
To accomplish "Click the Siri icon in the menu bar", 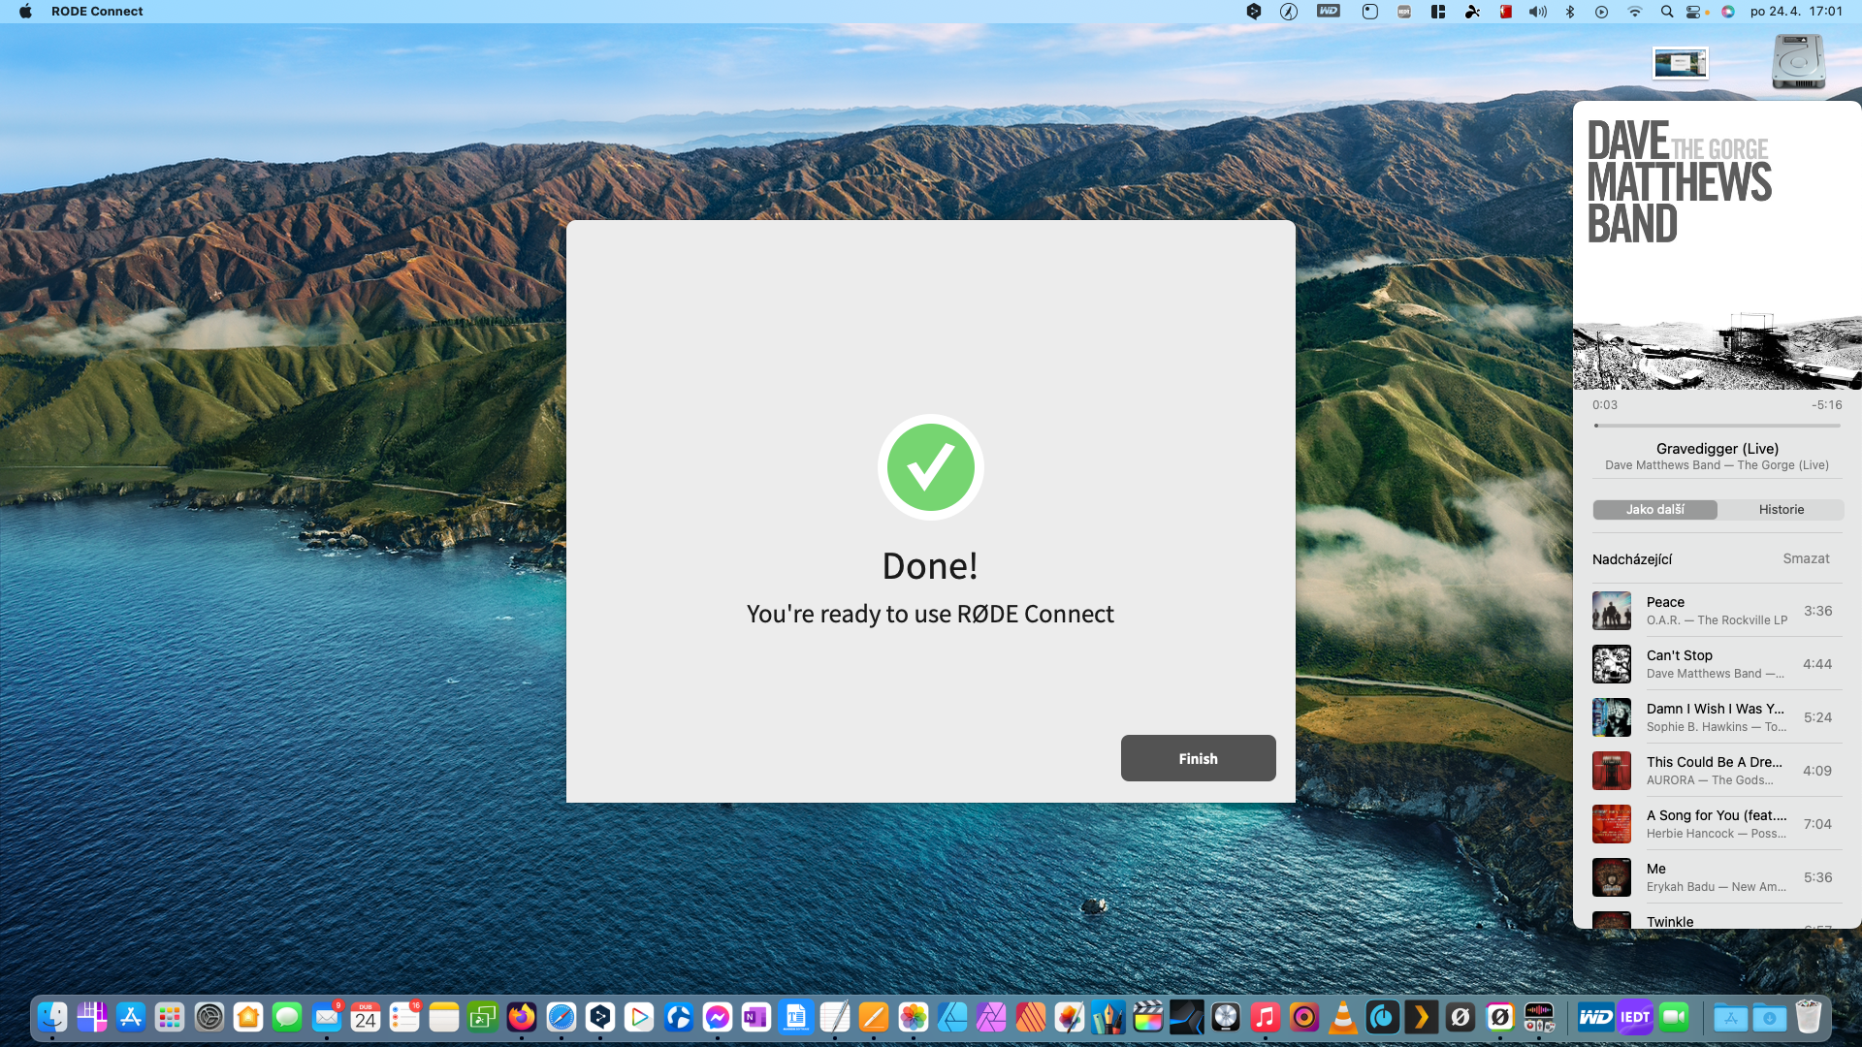I will click(x=1728, y=12).
